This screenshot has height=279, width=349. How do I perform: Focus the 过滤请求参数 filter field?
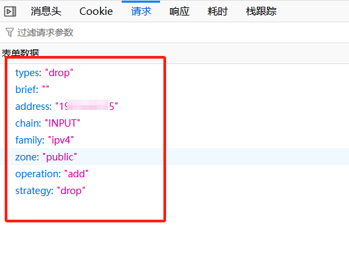[174, 32]
